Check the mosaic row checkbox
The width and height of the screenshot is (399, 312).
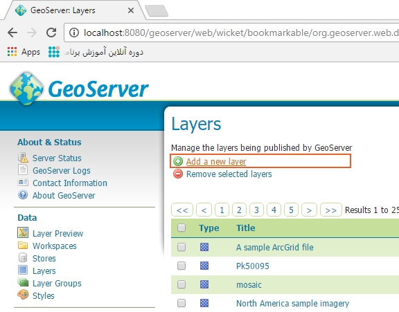click(x=181, y=284)
